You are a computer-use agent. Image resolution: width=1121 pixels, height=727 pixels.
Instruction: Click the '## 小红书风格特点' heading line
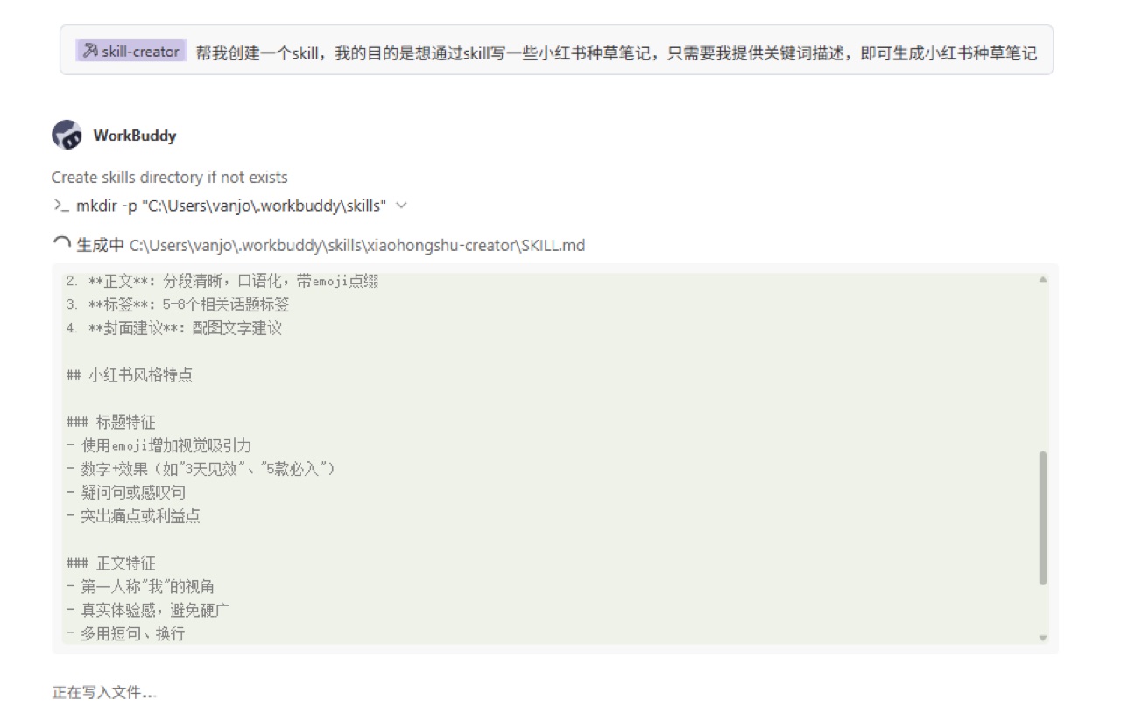coord(130,375)
